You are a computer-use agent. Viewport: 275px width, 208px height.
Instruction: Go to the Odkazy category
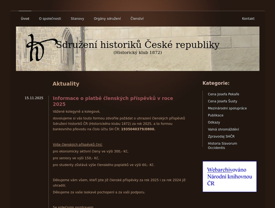pyautogui.click(x=214, y=122)
